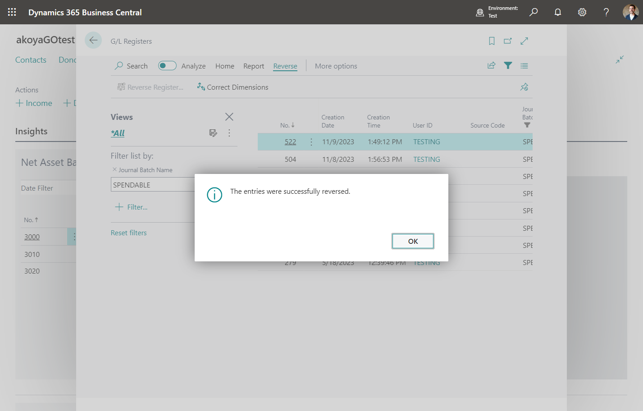Click the Creation Date column header
Image resolution: width=643 pixels, height=411 pixels.
click(333, 121)
